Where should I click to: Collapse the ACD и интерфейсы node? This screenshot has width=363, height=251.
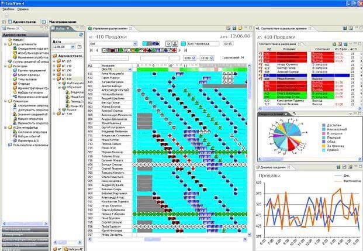click(x=5, y=128)
